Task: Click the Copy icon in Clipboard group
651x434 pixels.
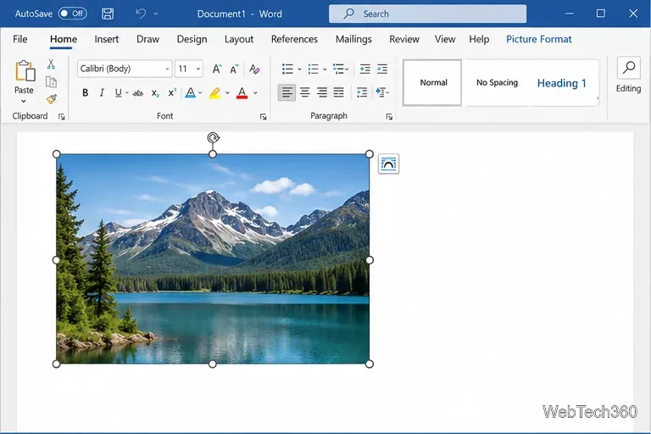Action: [x=51, y=82]
